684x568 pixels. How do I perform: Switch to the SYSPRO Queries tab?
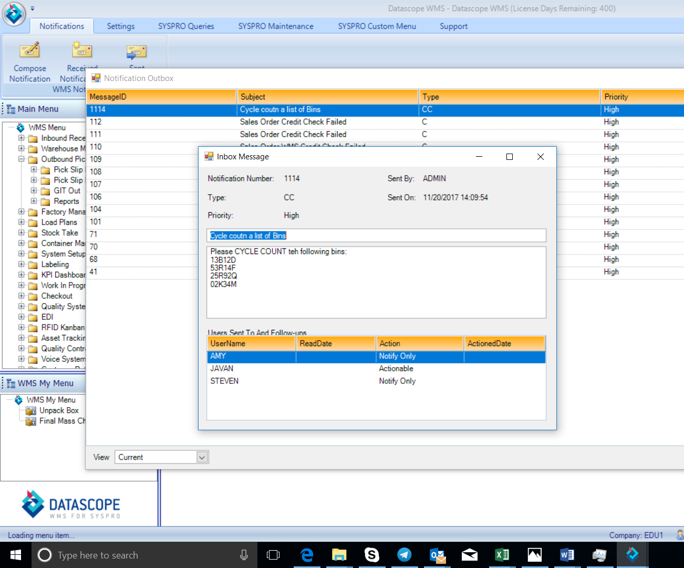(x=186, y=26)
